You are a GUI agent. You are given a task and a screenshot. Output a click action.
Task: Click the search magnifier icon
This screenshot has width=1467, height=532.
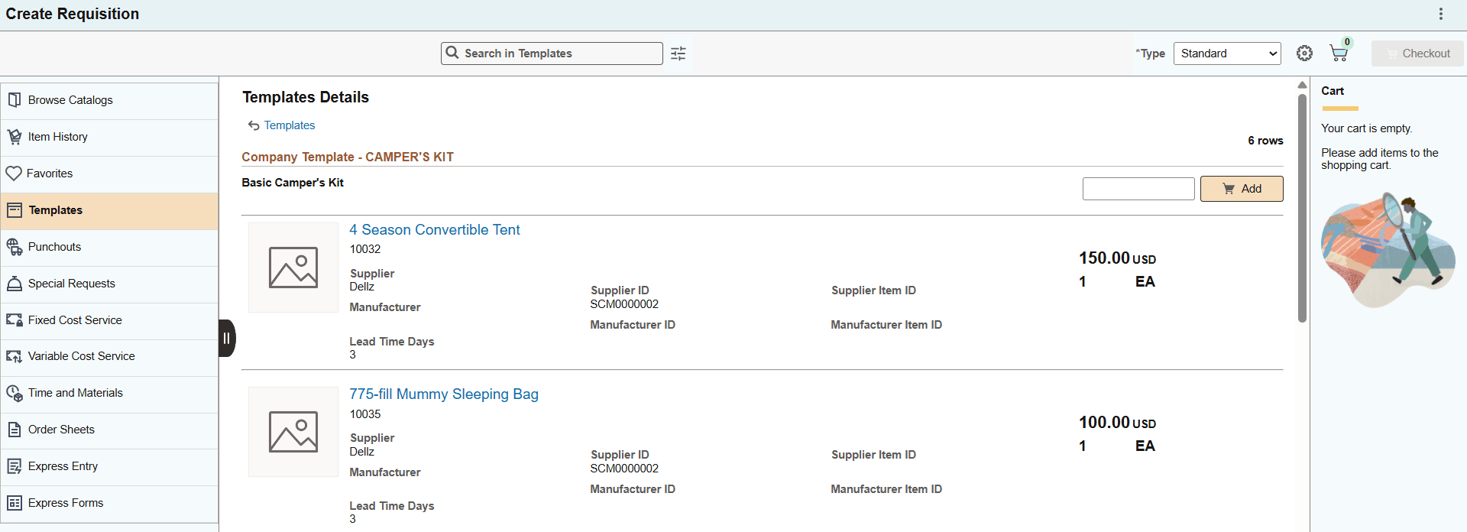click(452, 53)
